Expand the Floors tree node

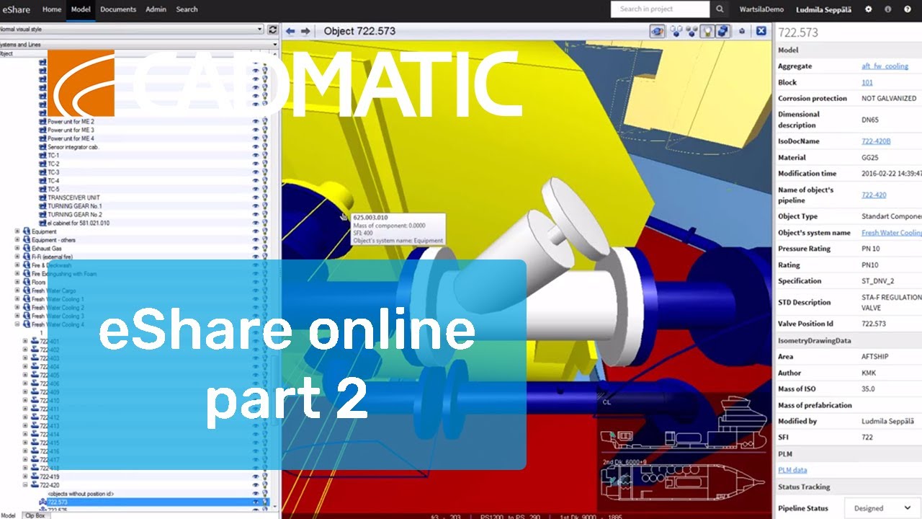(17, 282)
